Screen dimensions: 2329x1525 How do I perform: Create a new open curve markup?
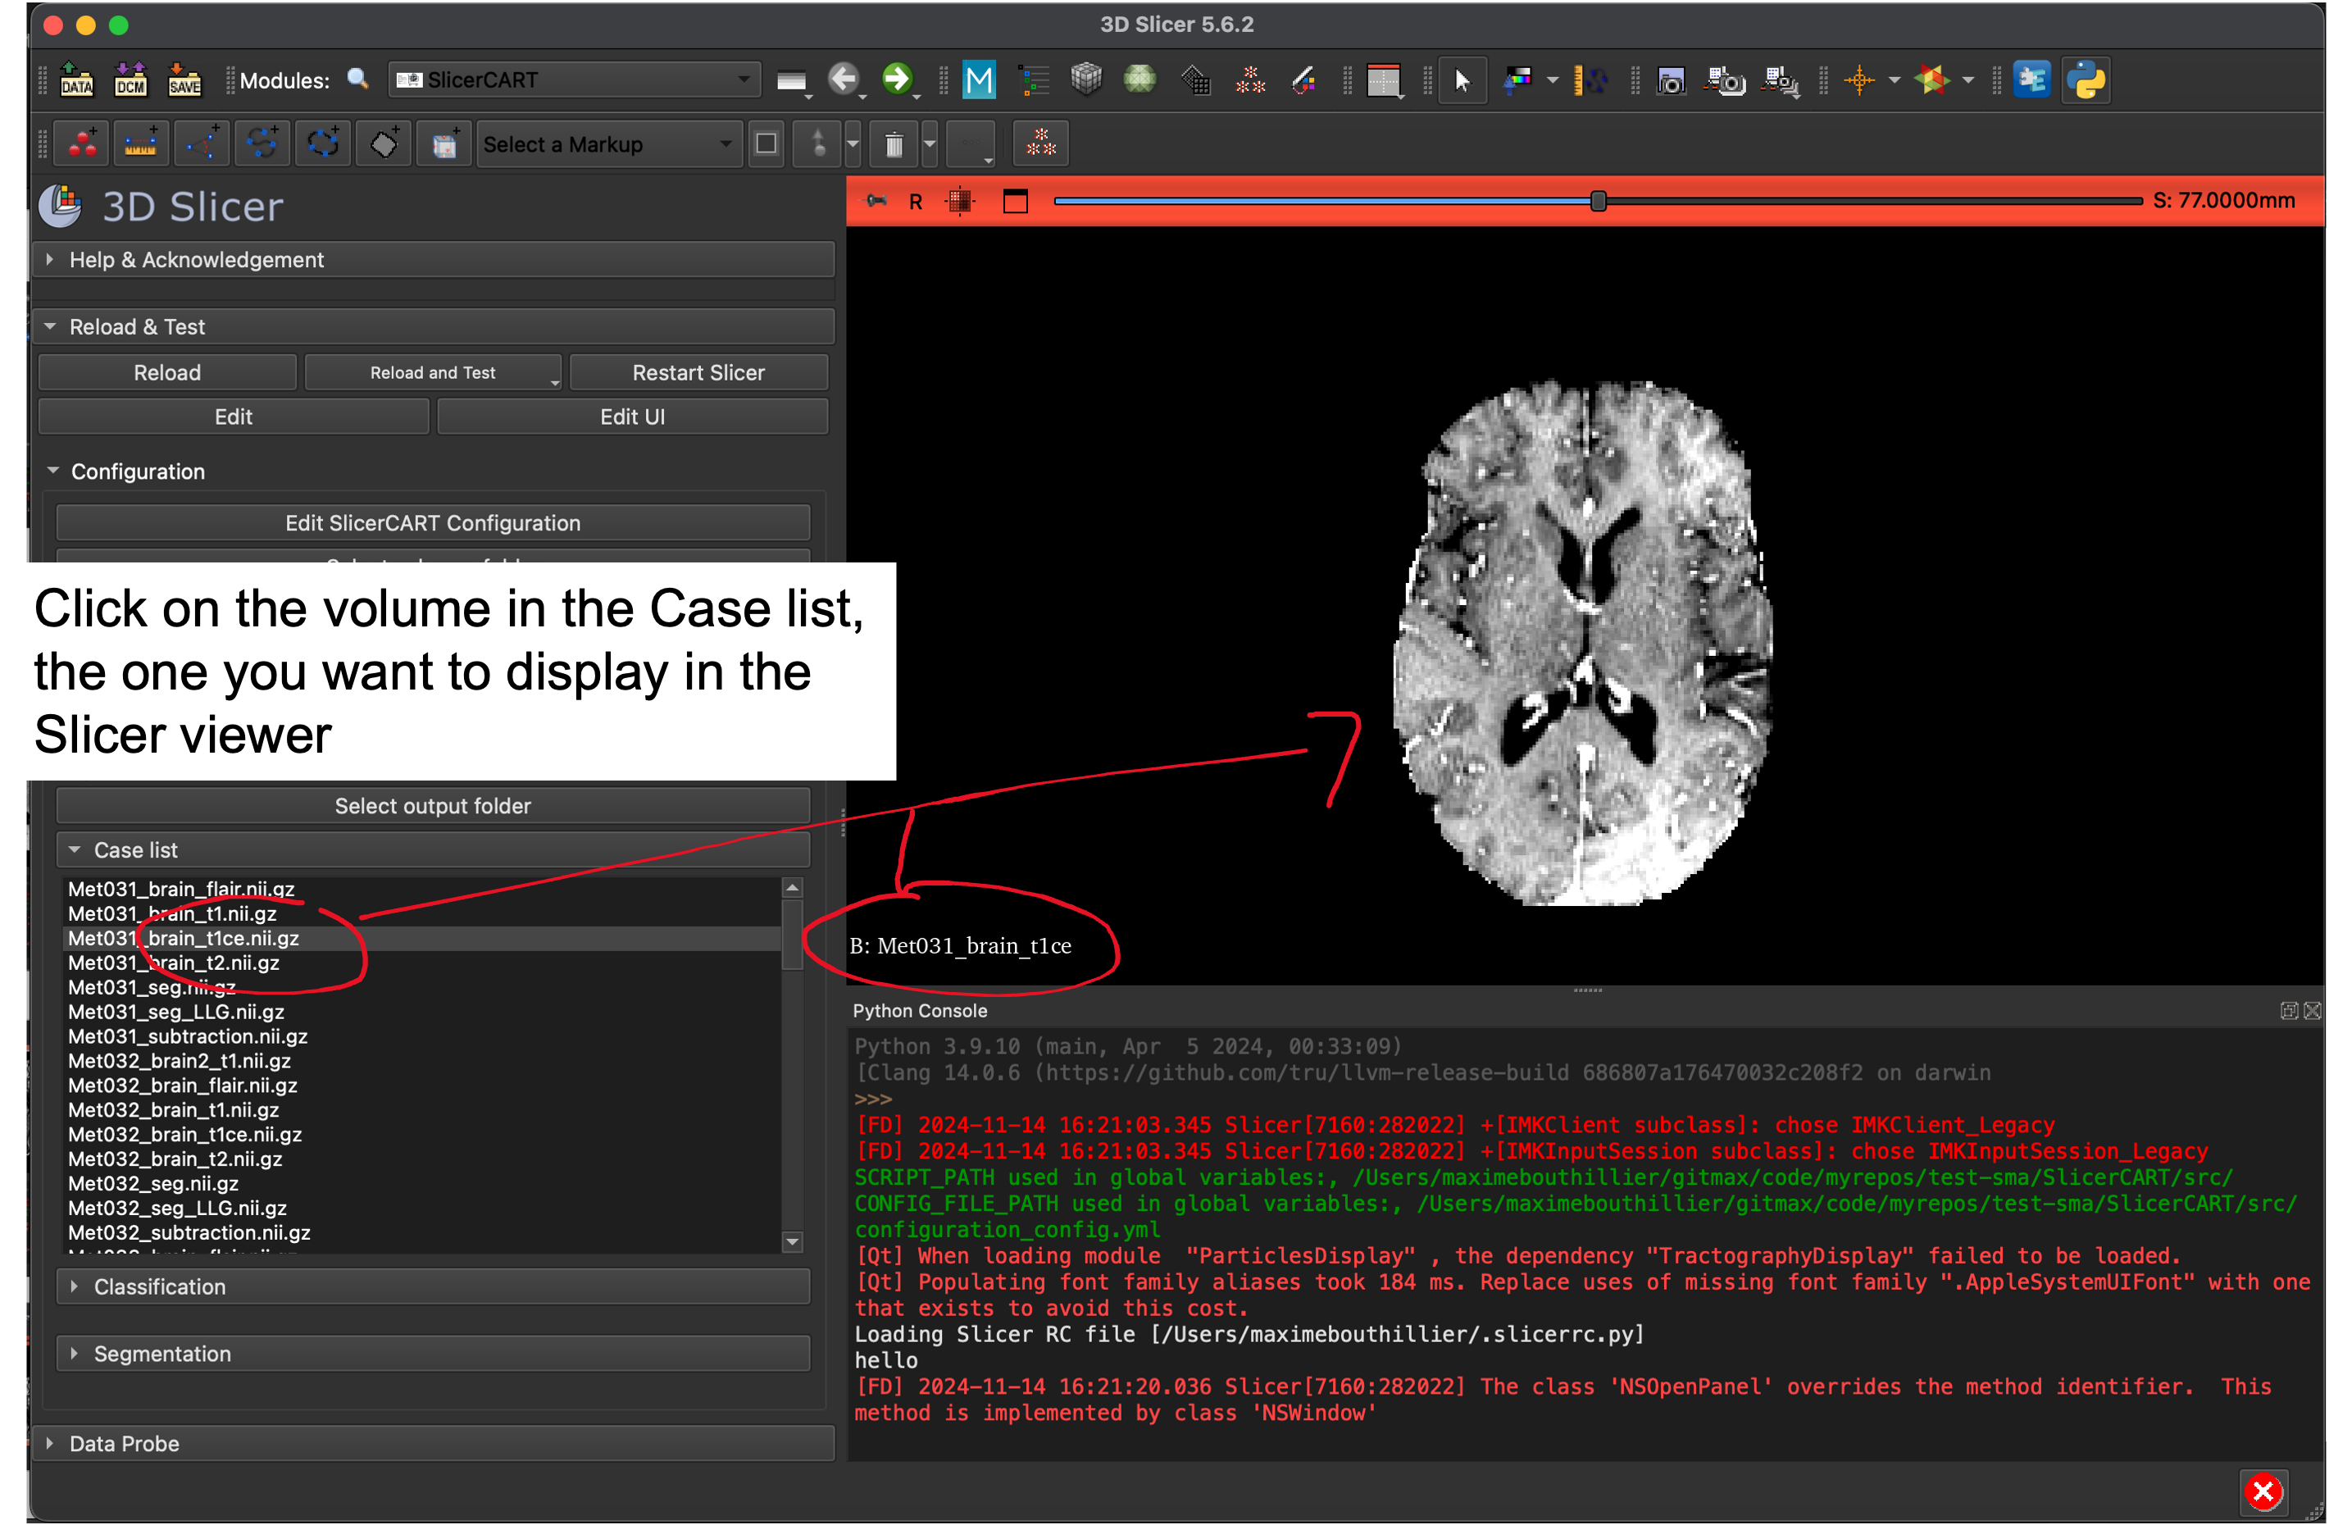262,143
